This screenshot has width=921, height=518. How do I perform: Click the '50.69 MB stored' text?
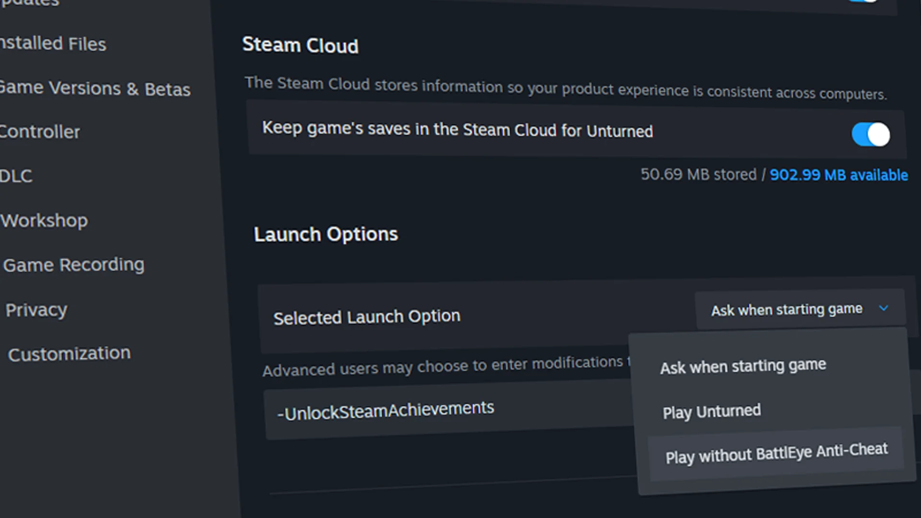tap(698, 174)
